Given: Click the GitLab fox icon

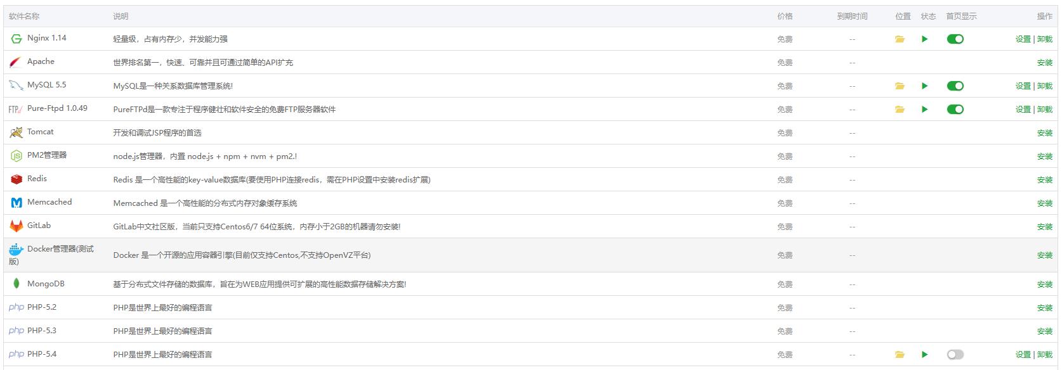Looking at the screenshot, I should tap(16, 226).
